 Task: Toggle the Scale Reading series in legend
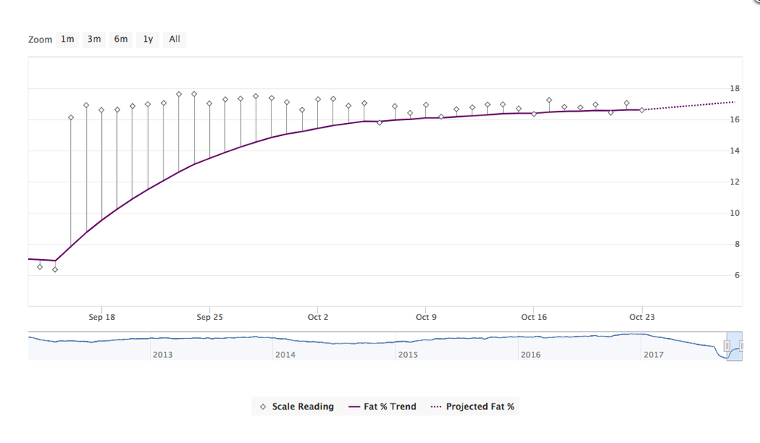point(297,407)
